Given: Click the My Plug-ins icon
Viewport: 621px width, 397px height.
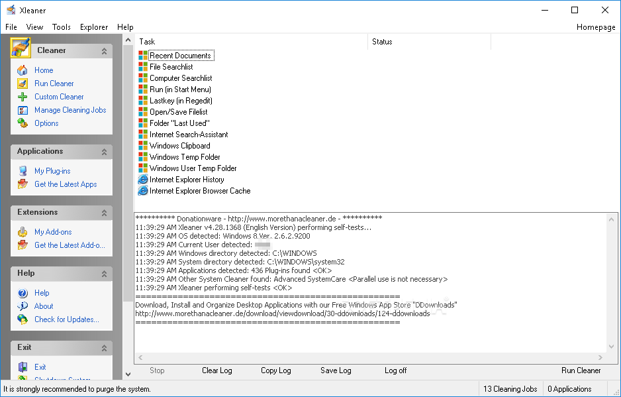Looking at the screenshot, I should (23, 171).
